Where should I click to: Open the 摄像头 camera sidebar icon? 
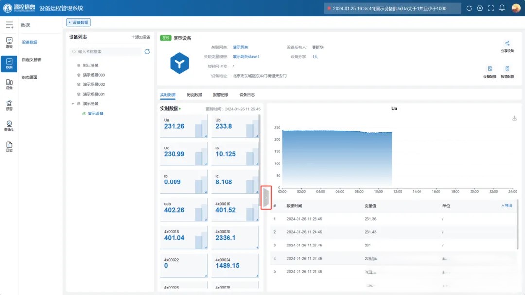[x=9, y=126]
